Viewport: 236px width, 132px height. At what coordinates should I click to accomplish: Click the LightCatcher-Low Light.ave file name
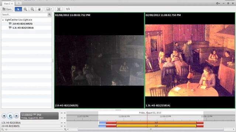(x=18, y=20)
